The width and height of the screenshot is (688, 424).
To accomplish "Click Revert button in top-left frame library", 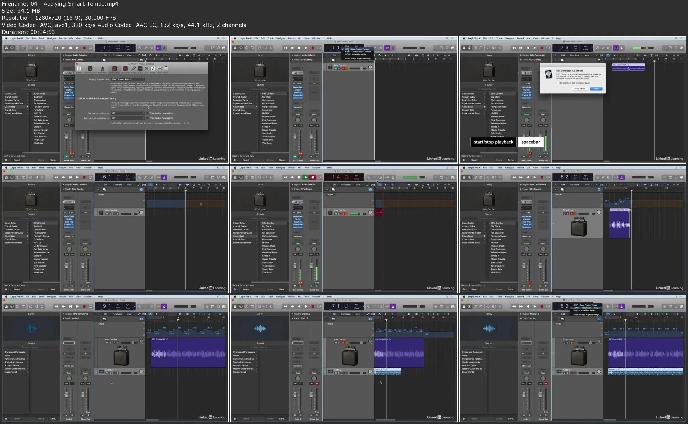I will point(17,160).
